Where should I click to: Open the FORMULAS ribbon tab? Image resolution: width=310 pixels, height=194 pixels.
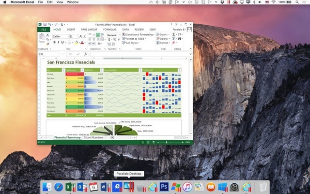(109, 30)
